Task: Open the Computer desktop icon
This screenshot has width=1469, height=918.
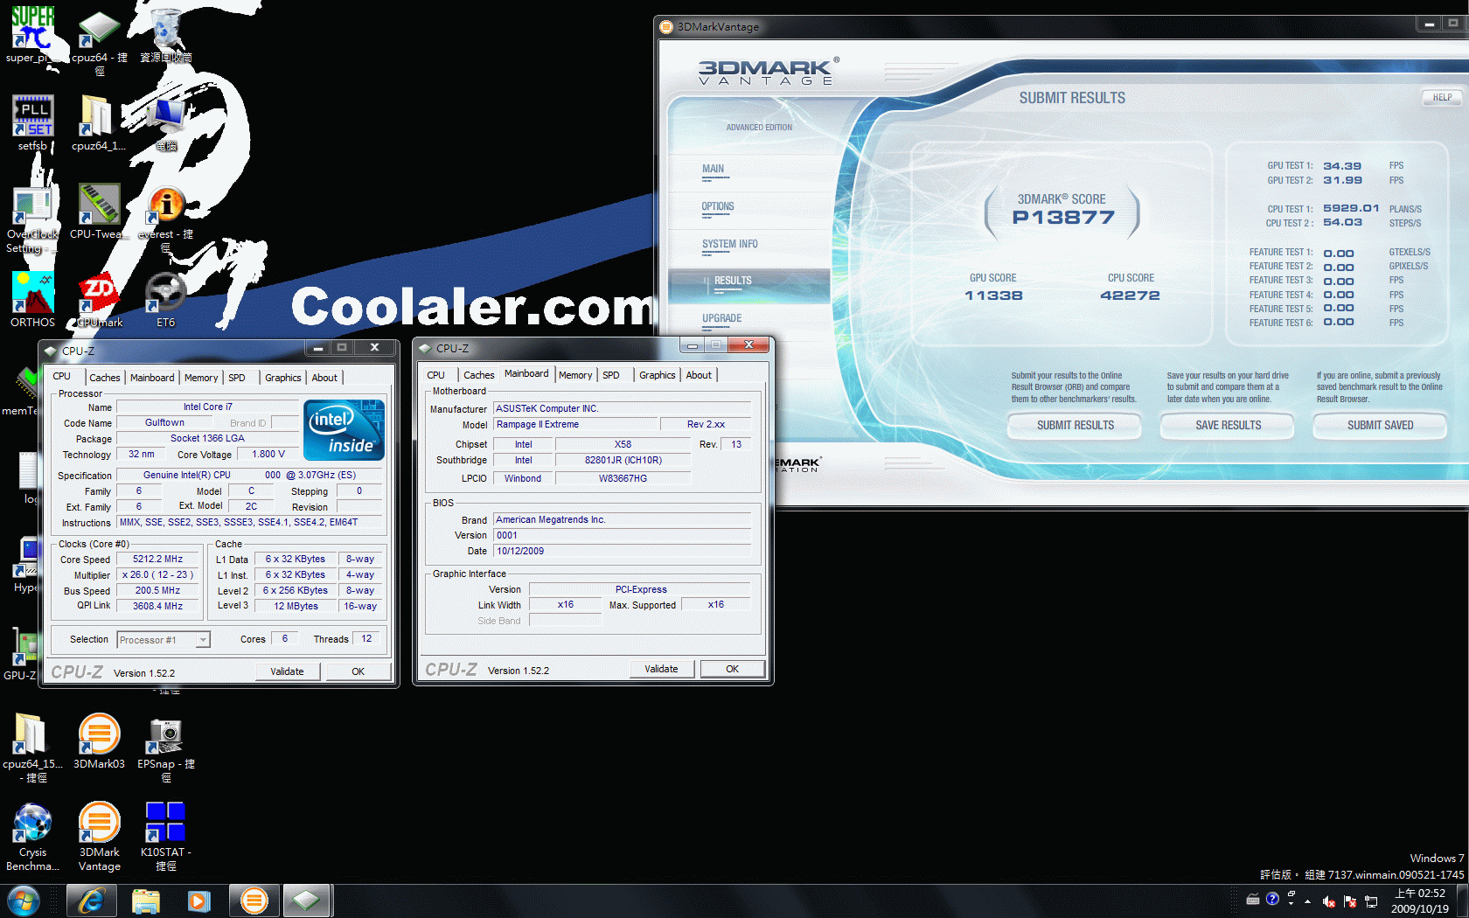Action: [x=165, y=122]
